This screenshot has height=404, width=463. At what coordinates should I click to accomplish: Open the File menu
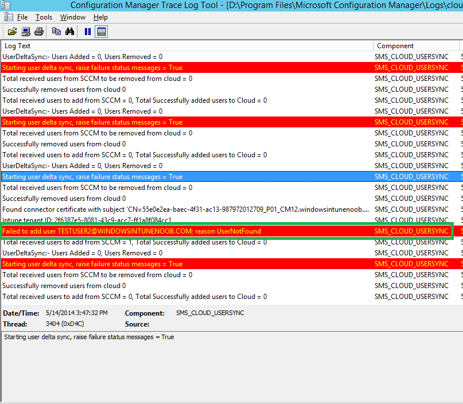click(22, 17)
